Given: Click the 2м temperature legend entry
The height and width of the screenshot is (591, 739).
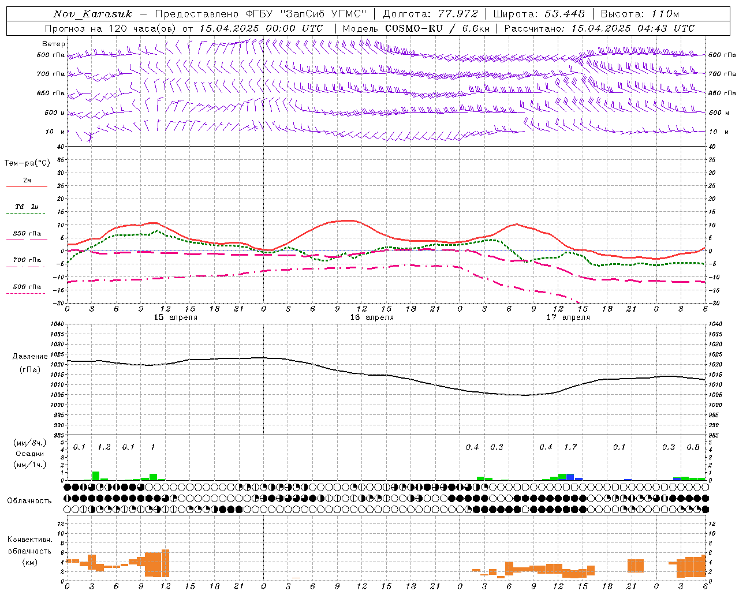Looking at the screenshot, I should point(27,181).
